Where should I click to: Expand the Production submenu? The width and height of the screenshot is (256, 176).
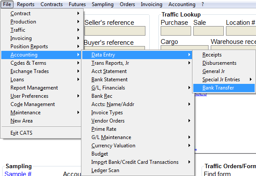(41, 22)
